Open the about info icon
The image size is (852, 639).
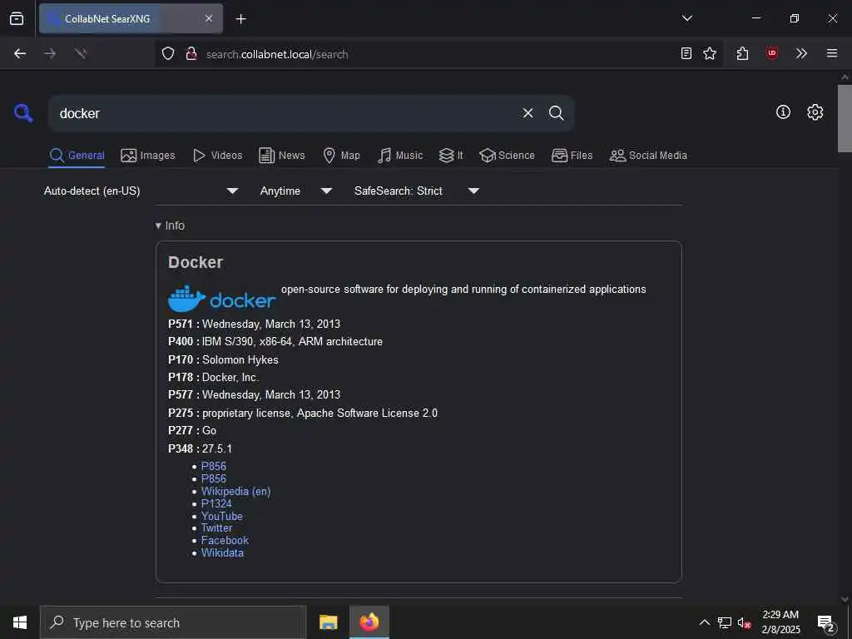coord(783,112)
